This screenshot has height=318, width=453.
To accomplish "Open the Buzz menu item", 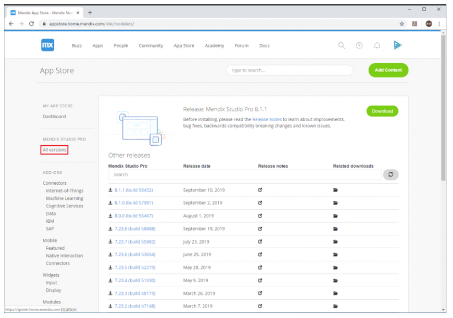I will [x=77, y=46].
